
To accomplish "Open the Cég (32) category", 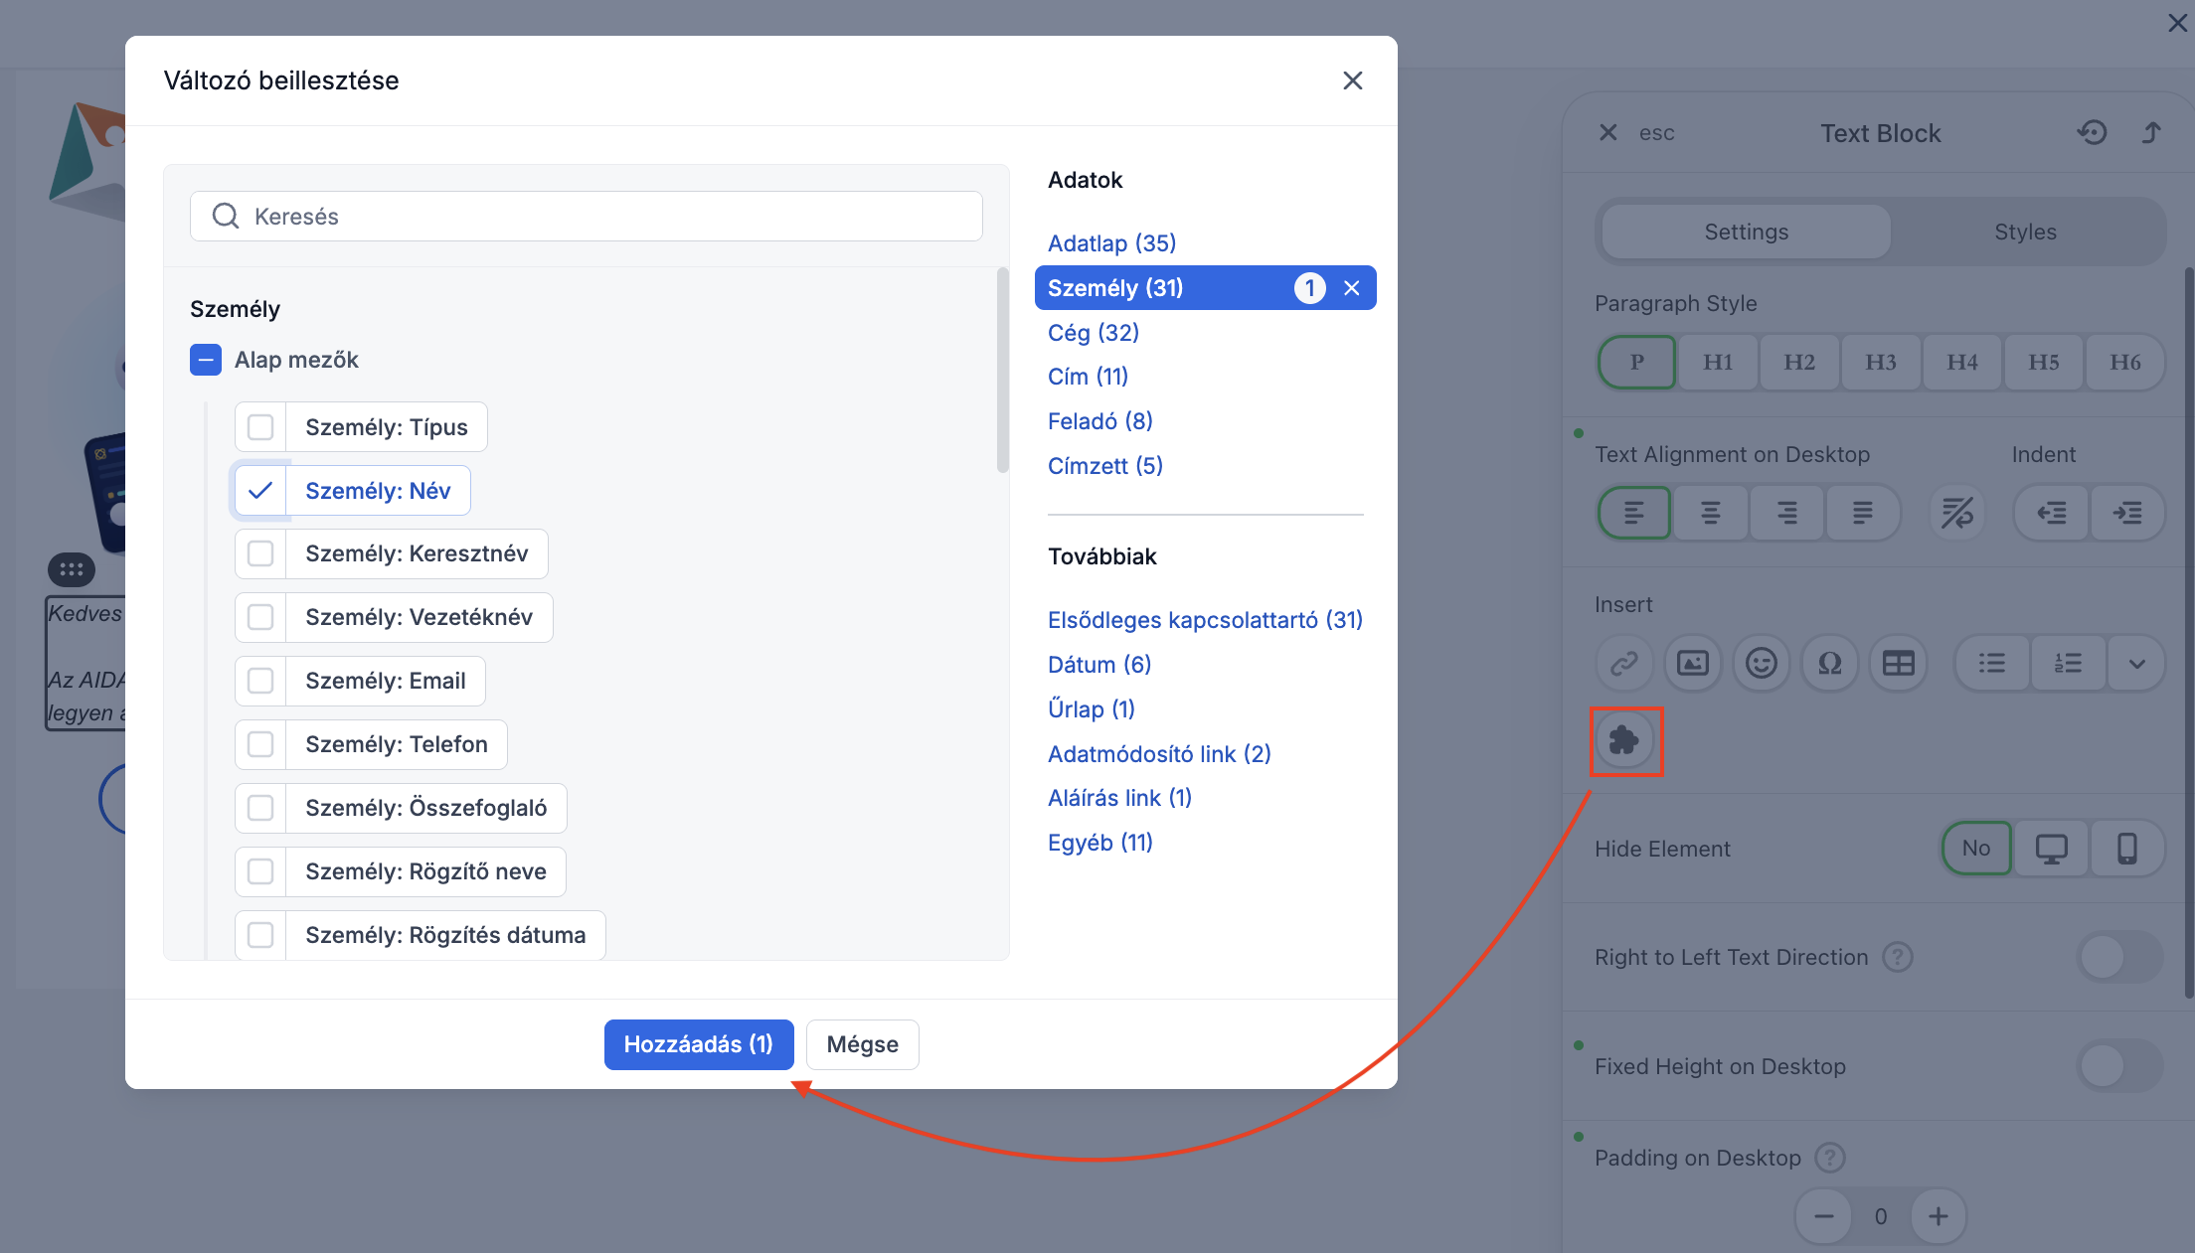I will (x=1094, y=333).
